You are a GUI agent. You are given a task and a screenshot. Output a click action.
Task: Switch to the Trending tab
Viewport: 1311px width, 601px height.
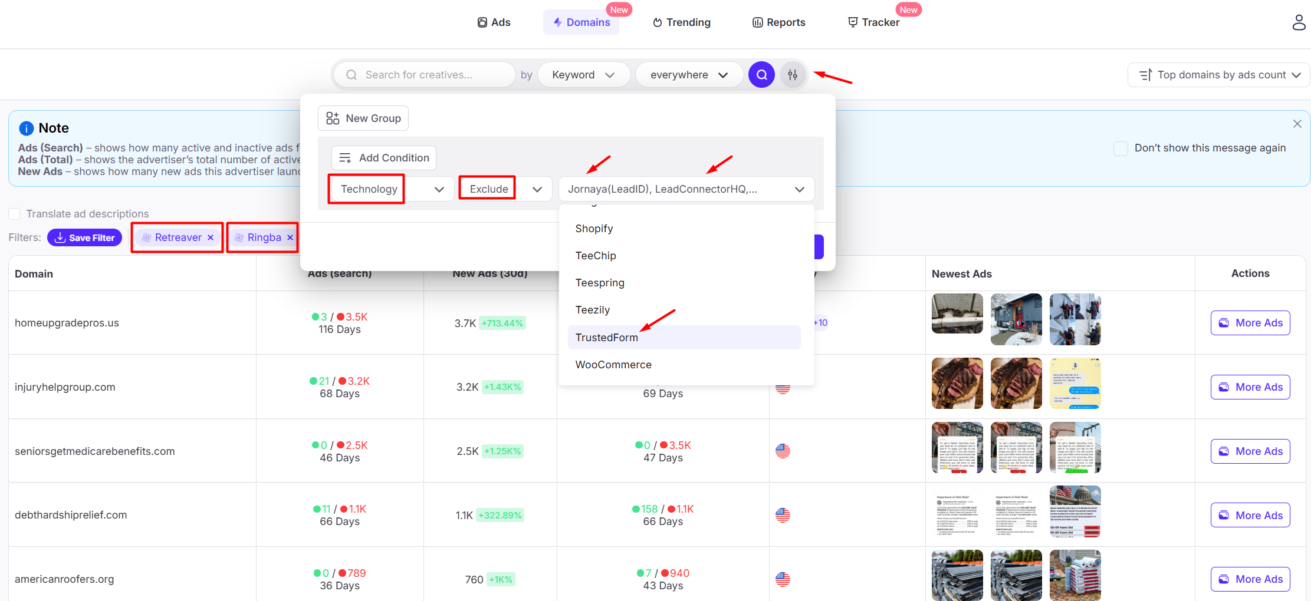681,22
